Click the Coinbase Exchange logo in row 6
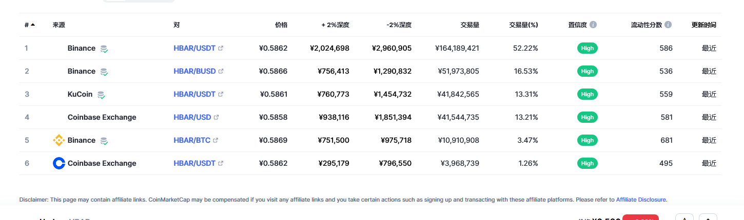 [59, 163]
